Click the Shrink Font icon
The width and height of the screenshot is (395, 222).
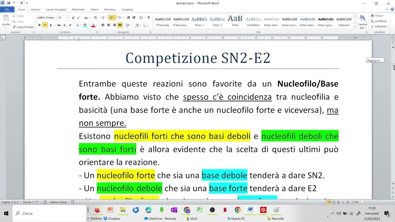point(78,18)
